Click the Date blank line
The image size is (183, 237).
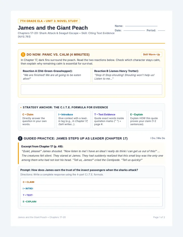pos(134,30)
